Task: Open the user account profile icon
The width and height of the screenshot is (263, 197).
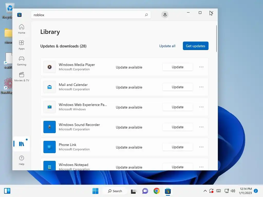Action: [165, 15]
